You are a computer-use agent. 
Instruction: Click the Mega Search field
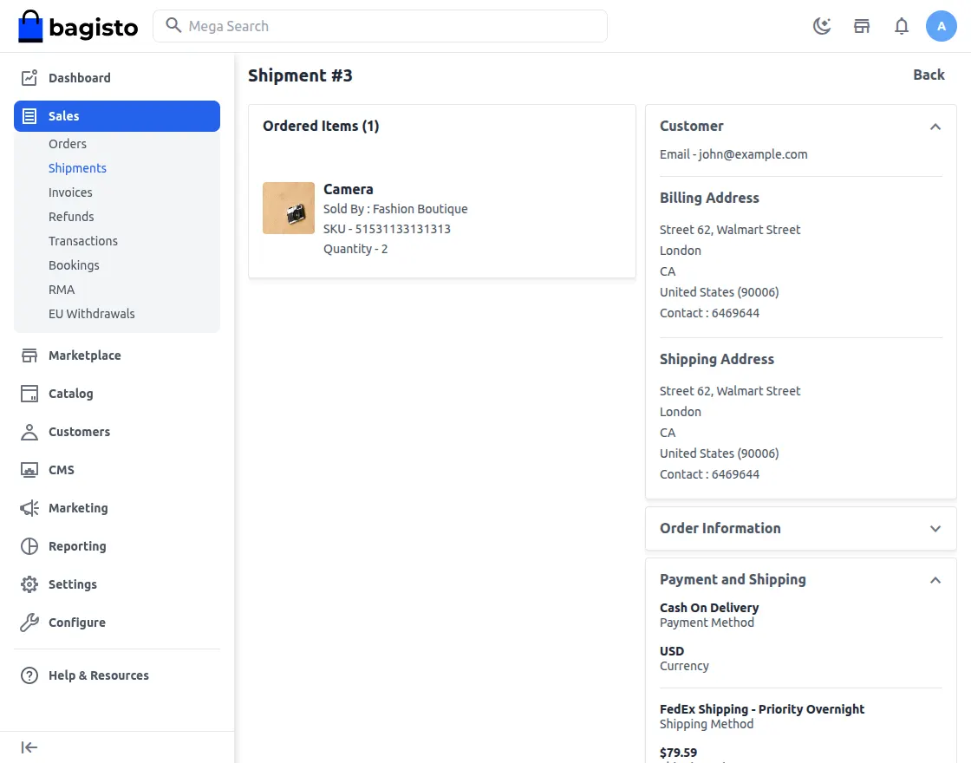381,26
